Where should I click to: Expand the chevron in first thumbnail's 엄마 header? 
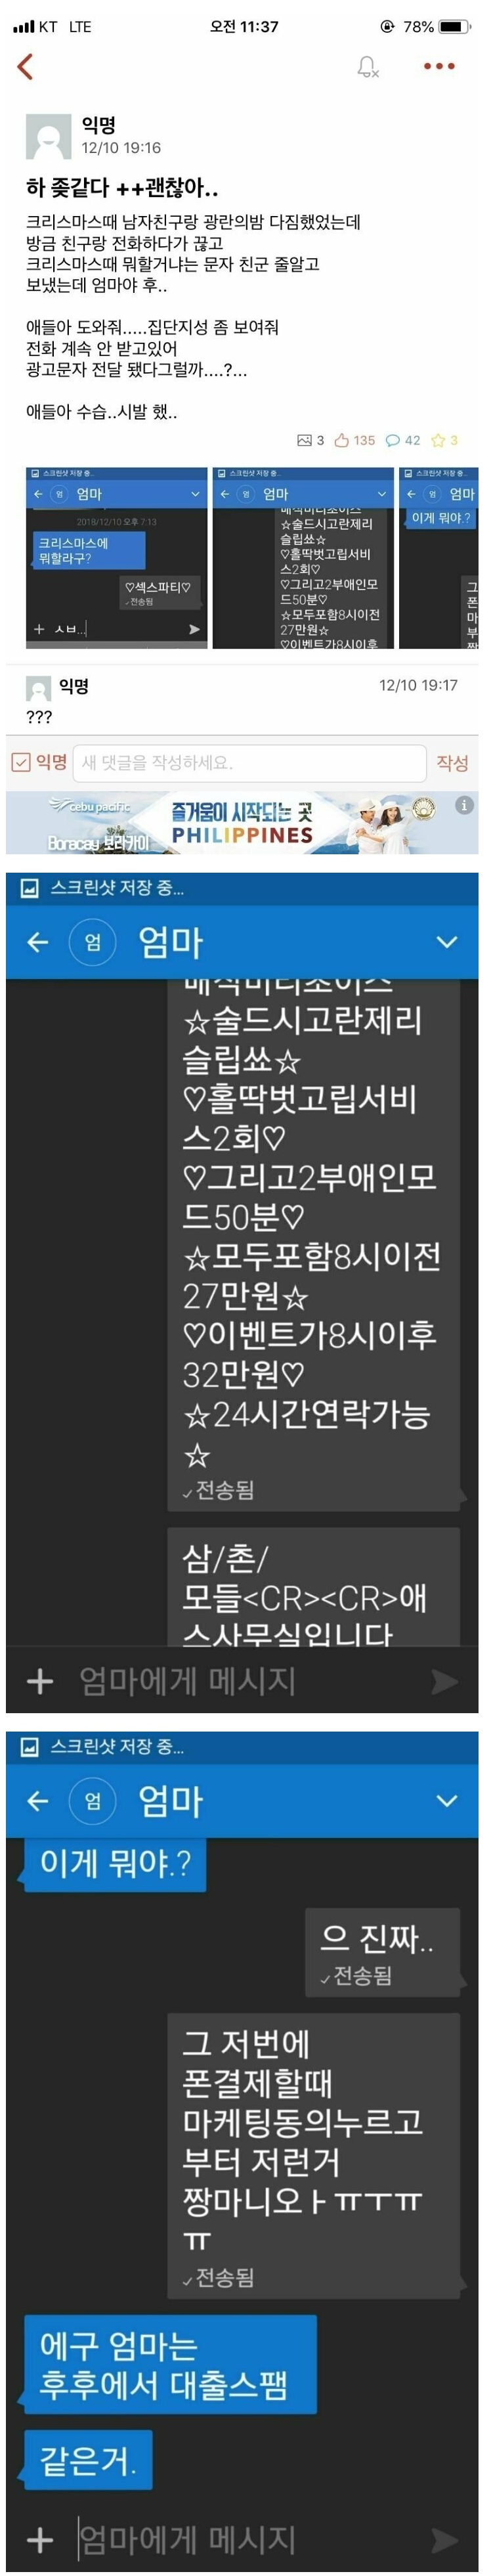195,494
